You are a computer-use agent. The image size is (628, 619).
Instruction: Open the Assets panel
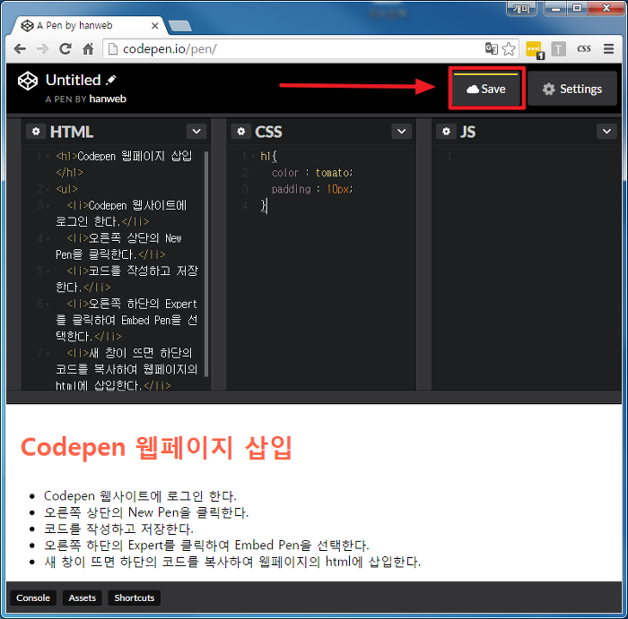83,598
